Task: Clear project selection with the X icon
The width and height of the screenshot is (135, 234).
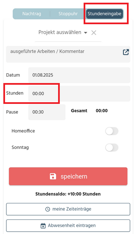Action: tap(94, 33)
